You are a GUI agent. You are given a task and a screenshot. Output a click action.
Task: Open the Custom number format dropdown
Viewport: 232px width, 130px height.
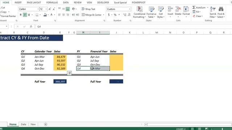pyautogui.click(x=129, y=9)
